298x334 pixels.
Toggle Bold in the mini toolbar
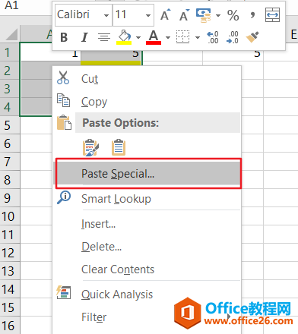[64, 37]
